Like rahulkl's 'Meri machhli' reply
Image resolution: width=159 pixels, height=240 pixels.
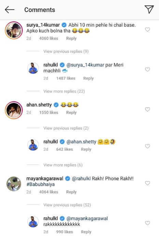click(147, 70)
